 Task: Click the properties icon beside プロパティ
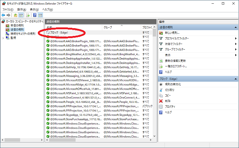point(161,107)
